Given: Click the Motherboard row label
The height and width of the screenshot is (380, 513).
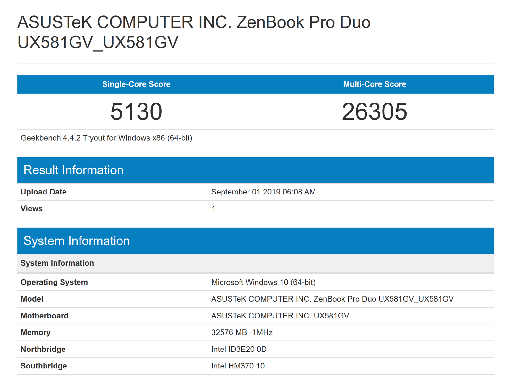Looking at the screenshot, I should click(45, 316).
